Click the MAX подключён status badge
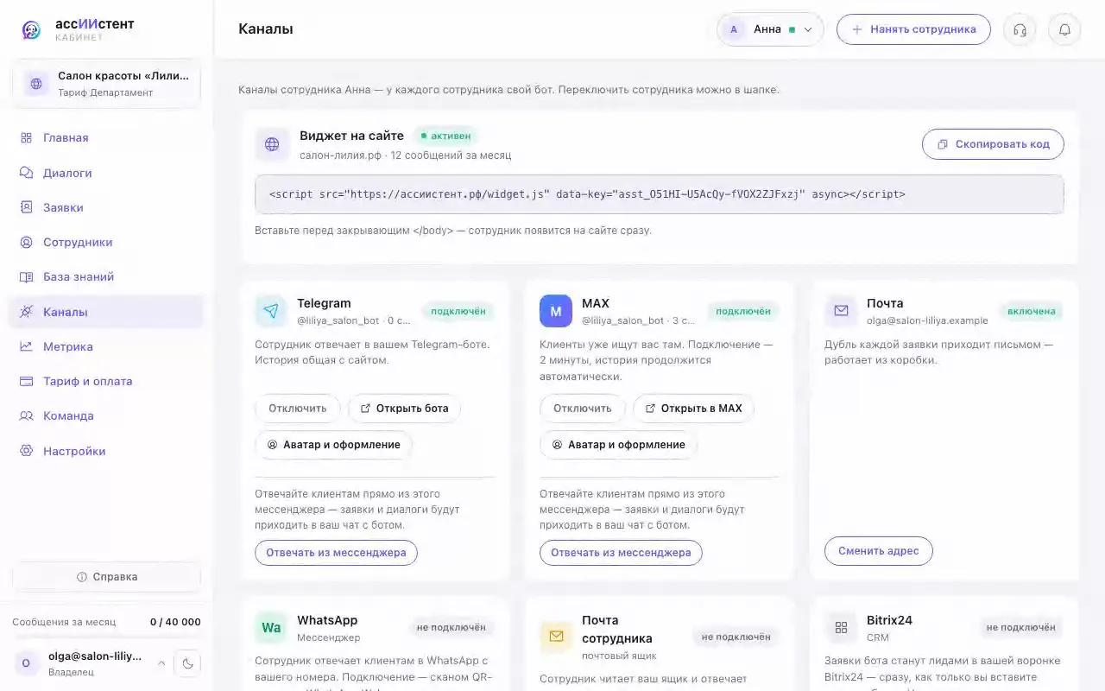The height and width of the screenshot is (691, 1105). click(x=742, y=311)
